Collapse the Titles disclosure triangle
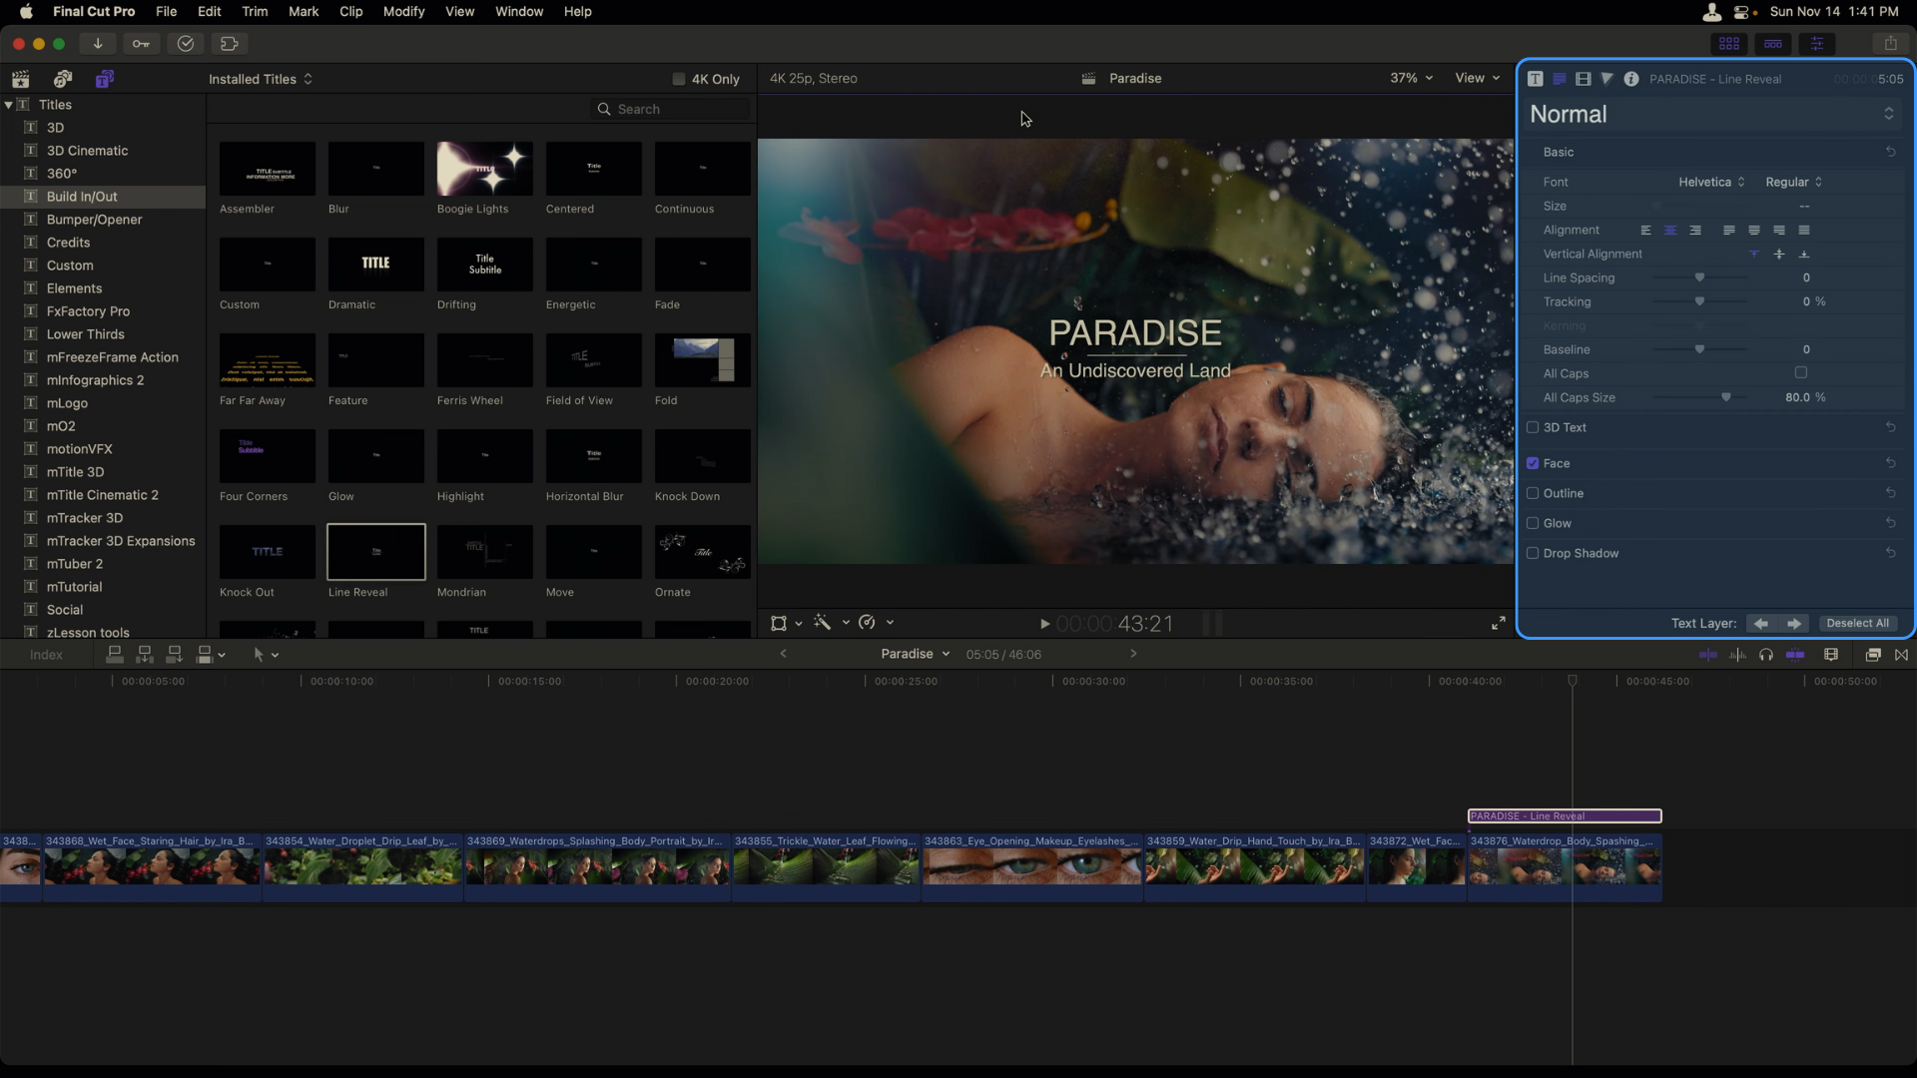The image size is (1917, 1078). (9, 105)
